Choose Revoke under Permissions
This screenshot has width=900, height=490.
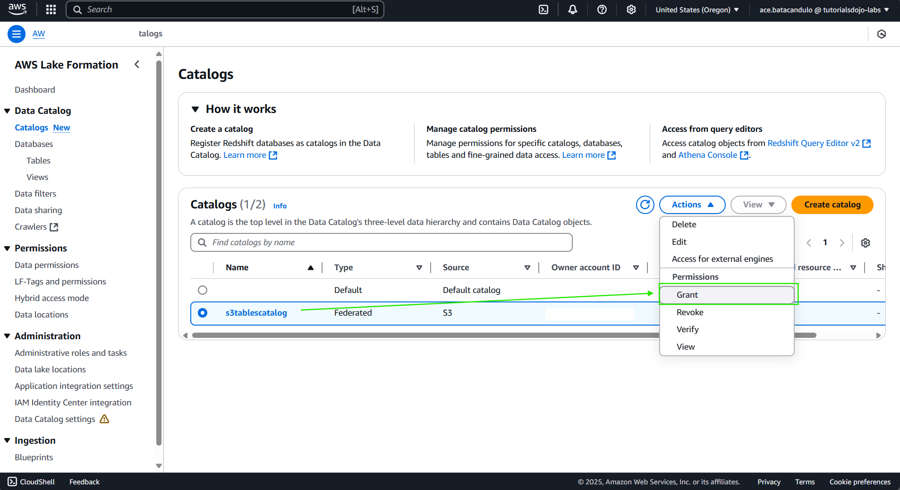pyautogui.click(x=727, y=312)
